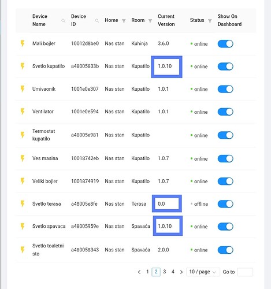Expand the 10 / page size dropdown
Screen dimensions: 271x289
203,272
